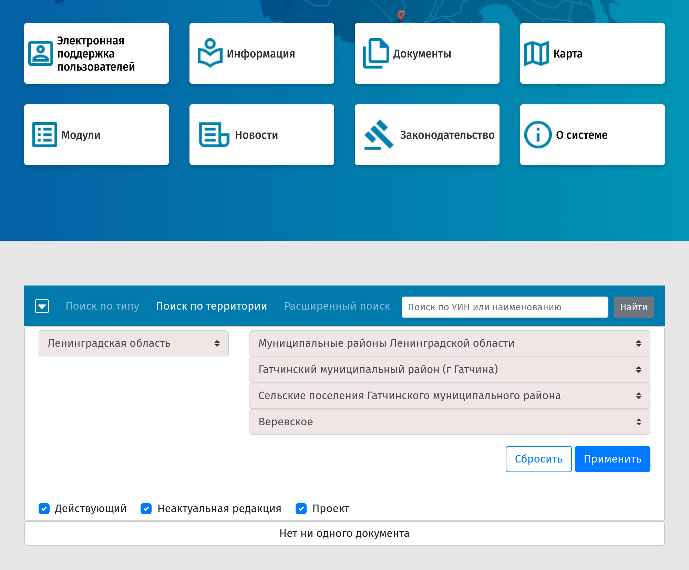The image size is (689, 570).
Task: Switch to Расширенный поиск tab
Action: pyautogui.click(x=337, y=306)
